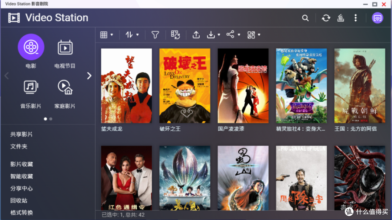Select the 国产凌凌漆 movie poster

[243, 86]
